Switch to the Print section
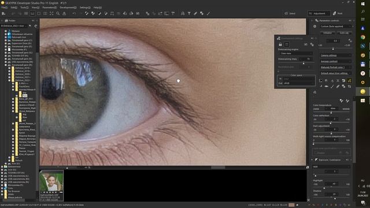 click(338, 13)
